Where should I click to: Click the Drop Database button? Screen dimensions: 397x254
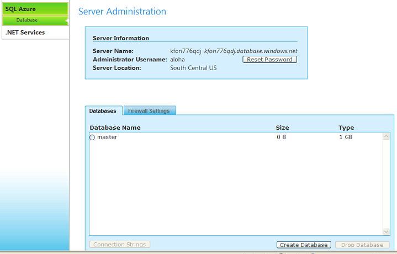(x=362, y=245)
